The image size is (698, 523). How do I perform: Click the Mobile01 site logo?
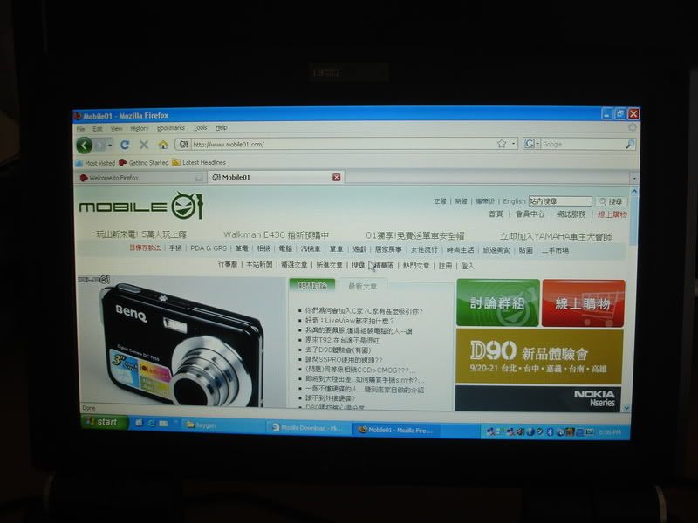tap(141, 206)
